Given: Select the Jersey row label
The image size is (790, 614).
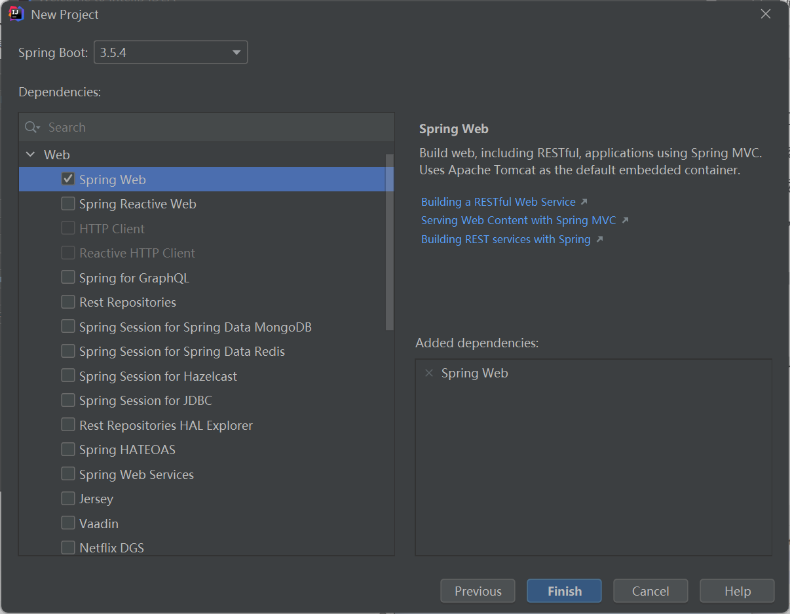Looking at the screenshot, I should point(96,499).
